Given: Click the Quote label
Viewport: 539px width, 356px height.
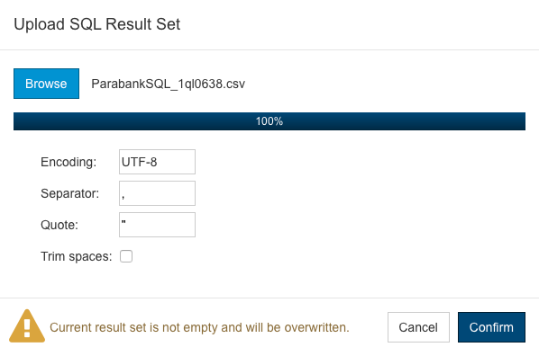Looking at the screenshot, I should click(59, 225).
